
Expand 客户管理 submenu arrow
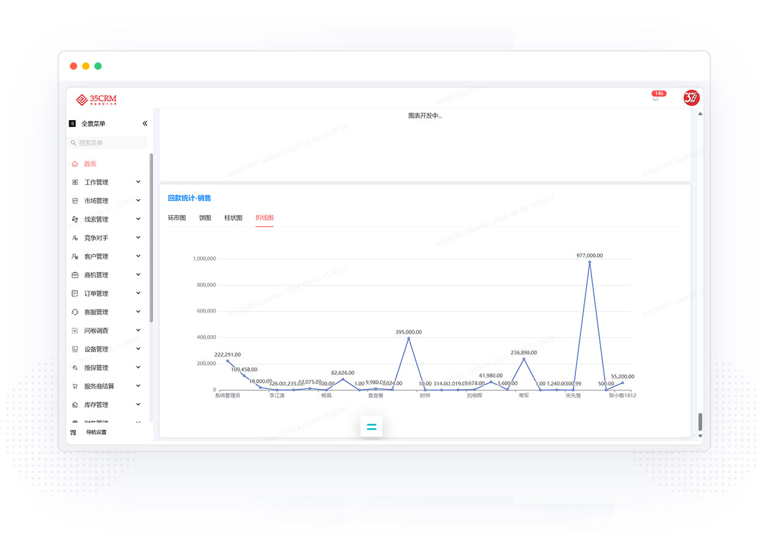[x=139, y=256]
